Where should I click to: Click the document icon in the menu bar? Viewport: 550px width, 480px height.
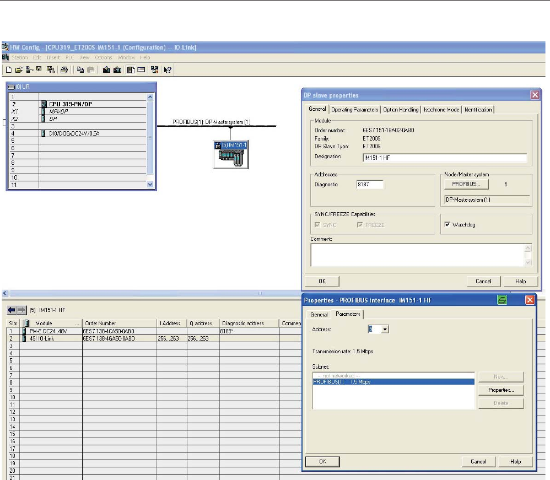tap(6, 57)
